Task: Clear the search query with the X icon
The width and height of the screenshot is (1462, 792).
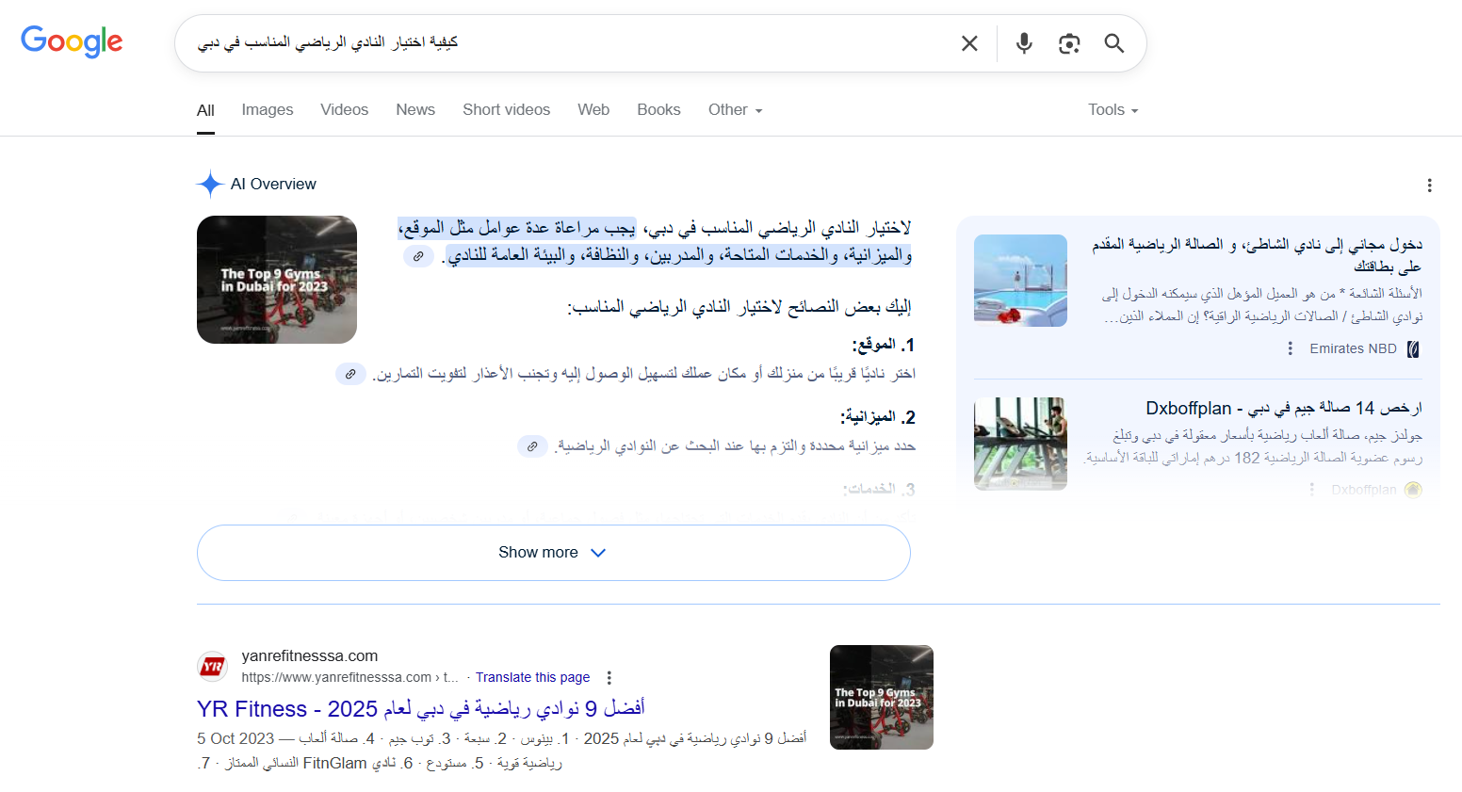Action: click(x=969, y=42)
